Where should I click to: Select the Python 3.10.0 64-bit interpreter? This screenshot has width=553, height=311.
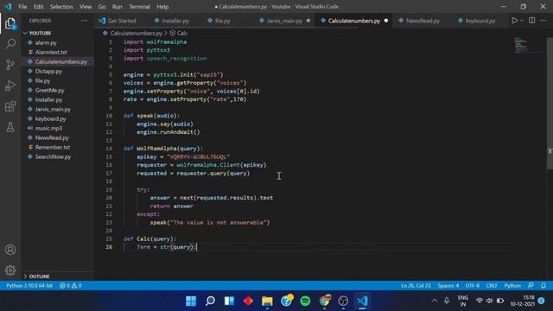29,286
